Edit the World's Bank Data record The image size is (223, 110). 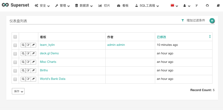point(28,79)
